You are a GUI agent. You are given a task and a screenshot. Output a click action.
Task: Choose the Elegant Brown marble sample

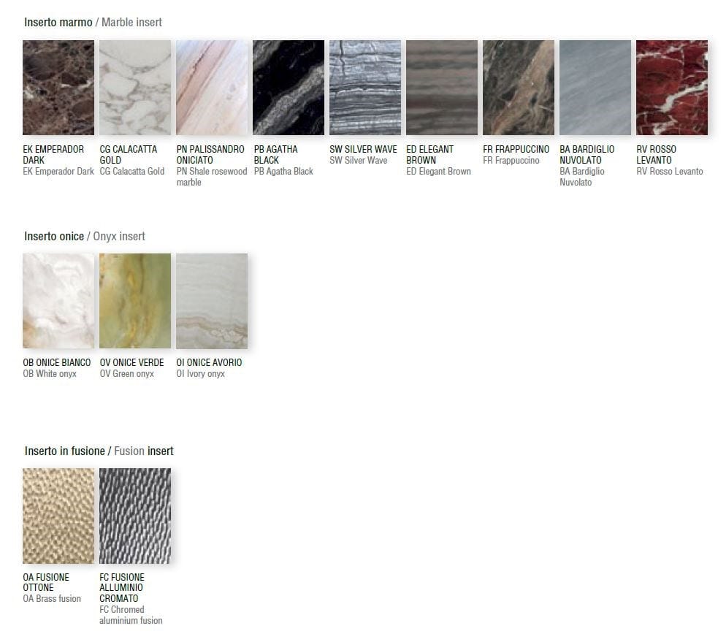click(x=442, y=88)
